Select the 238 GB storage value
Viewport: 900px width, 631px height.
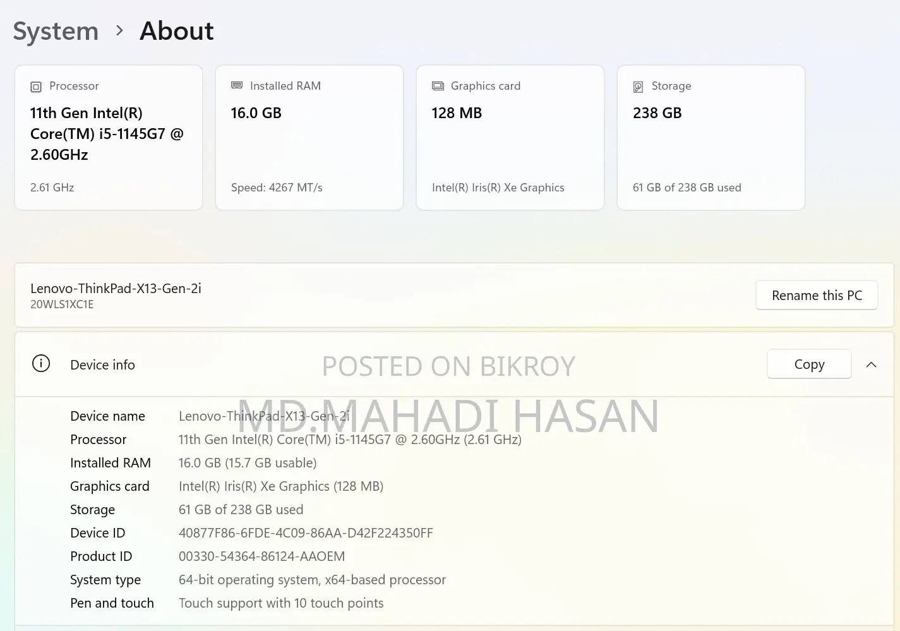click(657, 113)
